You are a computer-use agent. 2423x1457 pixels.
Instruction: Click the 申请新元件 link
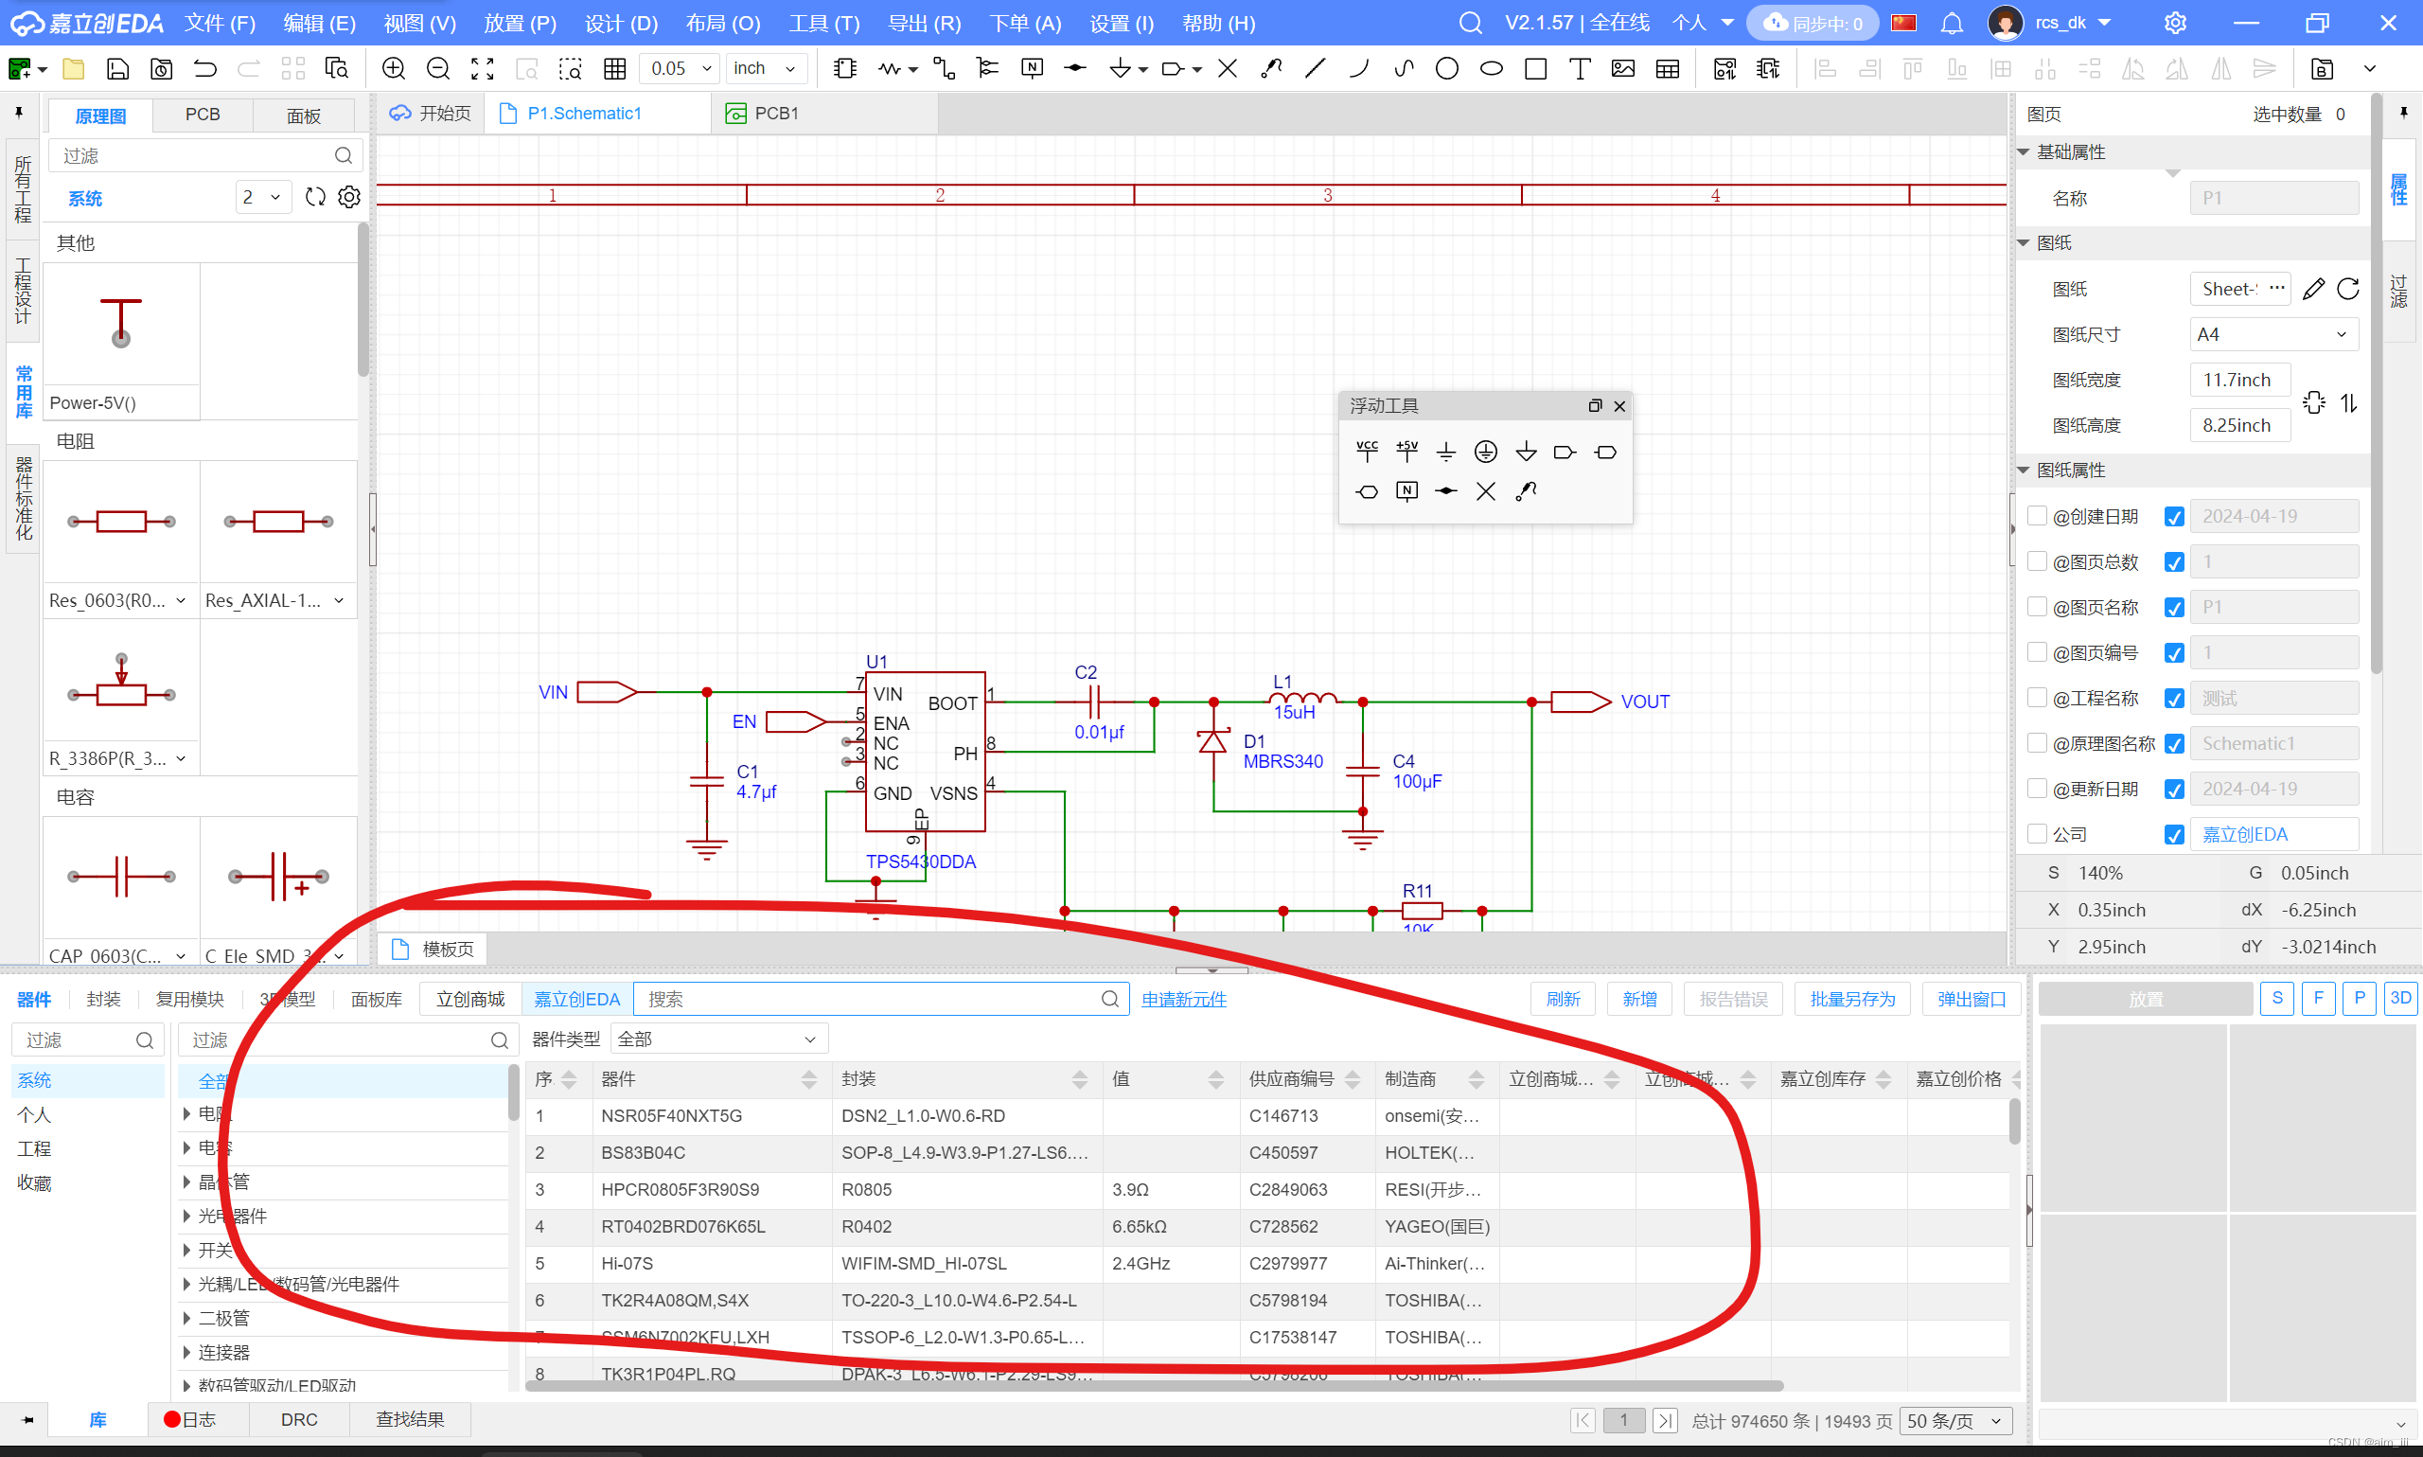click(x=1183, y=999)
